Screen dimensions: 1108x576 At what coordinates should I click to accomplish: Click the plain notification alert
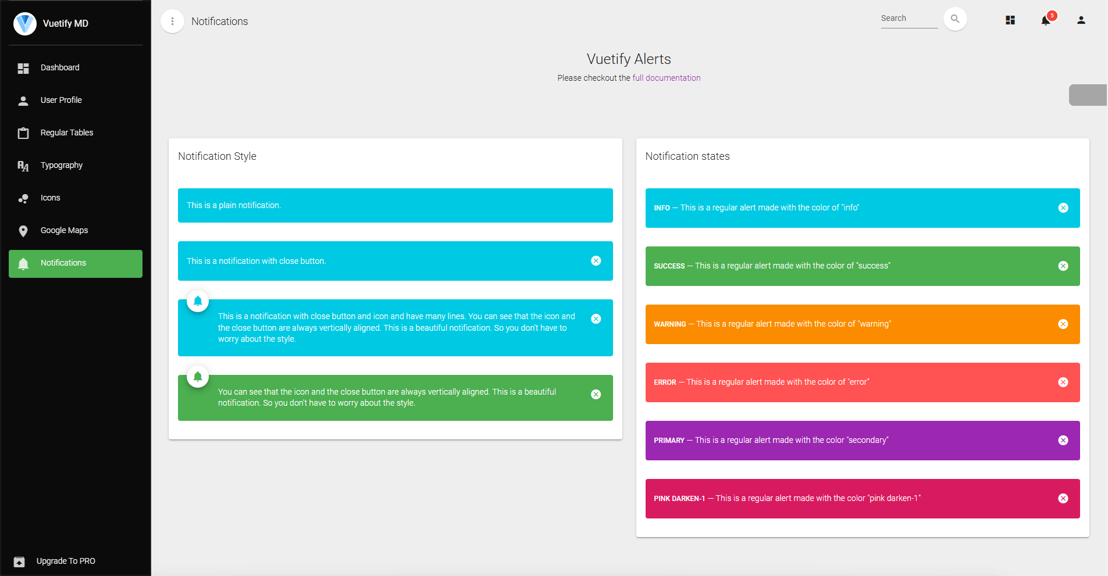click(396, 205)
